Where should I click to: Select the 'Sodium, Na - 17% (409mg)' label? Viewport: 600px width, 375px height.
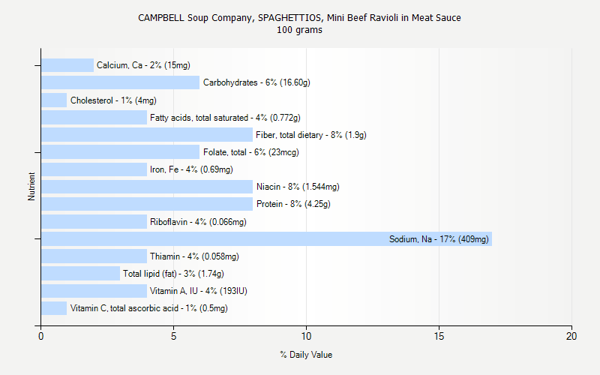(439, 239)
